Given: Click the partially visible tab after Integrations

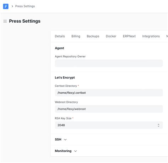Looking at the screenshot, I should 167,36.
